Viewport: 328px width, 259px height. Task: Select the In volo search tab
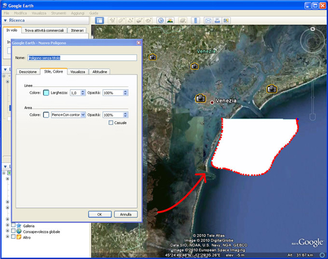[x=12, y=30]
